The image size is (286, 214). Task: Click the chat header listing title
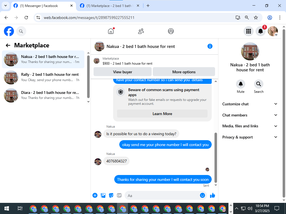click(141, 47)
